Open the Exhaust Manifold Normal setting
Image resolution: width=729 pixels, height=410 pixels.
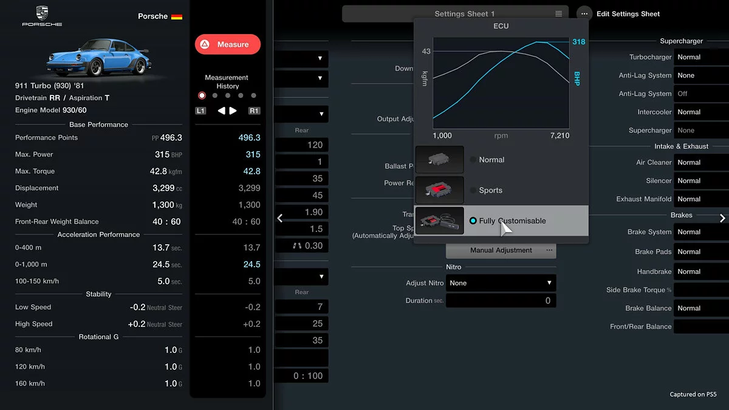tap(701, 199)
